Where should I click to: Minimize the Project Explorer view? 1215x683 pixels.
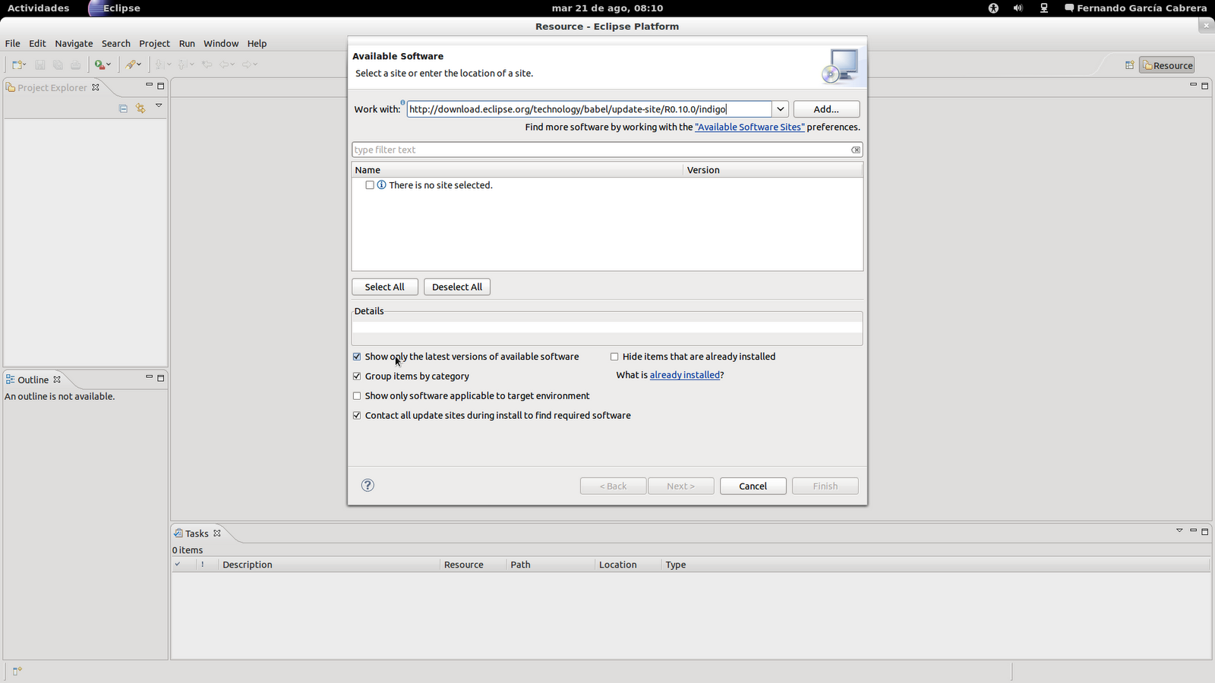149,85
